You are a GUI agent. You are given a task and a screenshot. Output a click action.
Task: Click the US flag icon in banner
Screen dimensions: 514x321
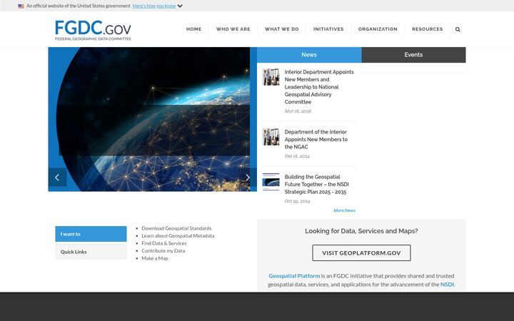(21, 6)
